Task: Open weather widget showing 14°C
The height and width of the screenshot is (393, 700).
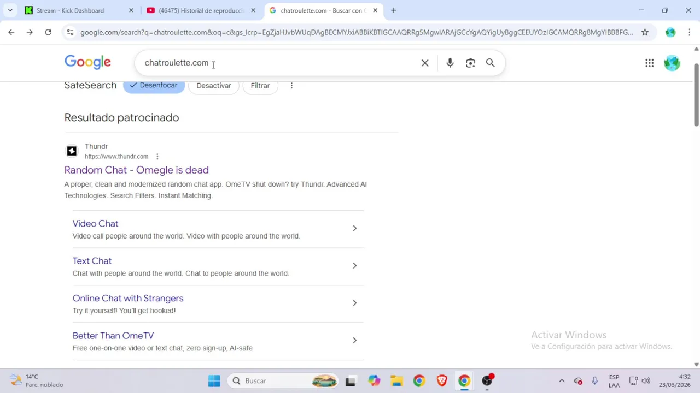Action: coord(37,381)
